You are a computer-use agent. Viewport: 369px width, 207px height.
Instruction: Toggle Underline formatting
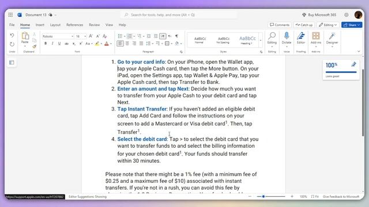point(59,44)
